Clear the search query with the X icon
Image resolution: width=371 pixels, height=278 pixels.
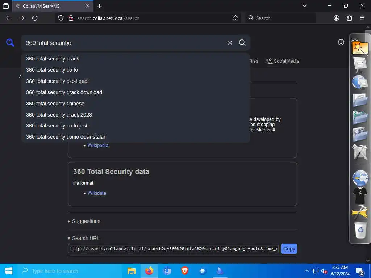(x=230, y=43)
